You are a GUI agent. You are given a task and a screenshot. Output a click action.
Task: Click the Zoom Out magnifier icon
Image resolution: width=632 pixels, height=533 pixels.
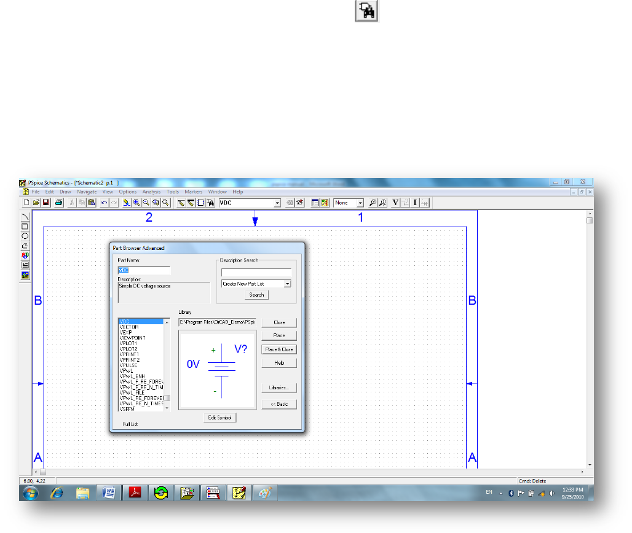146,203
